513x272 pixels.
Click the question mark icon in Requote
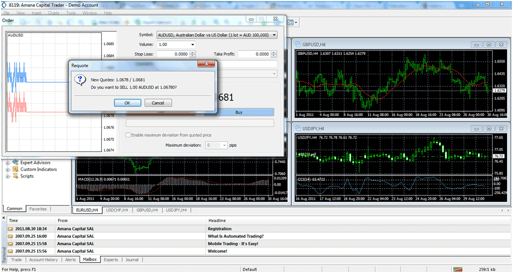click(x=81, y=80)
